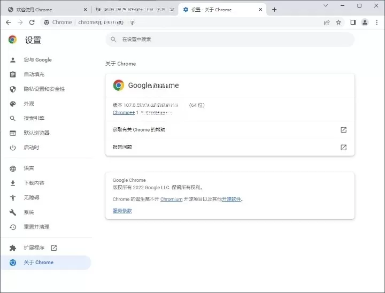Close the 欢迎使用 Chrome tab
Image resolution: width=385 pixels, height=293 pixels.
pyautogui.click(x=85, y=10)
